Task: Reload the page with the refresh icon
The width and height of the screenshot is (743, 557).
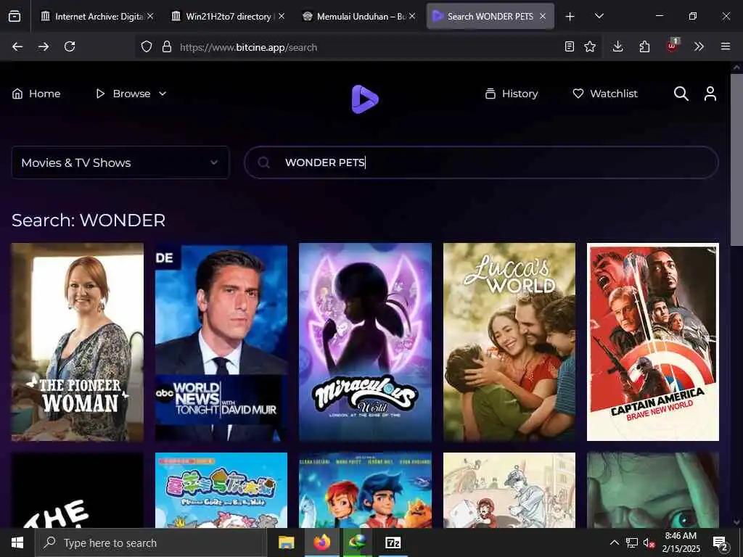Action: coord(70,46)
